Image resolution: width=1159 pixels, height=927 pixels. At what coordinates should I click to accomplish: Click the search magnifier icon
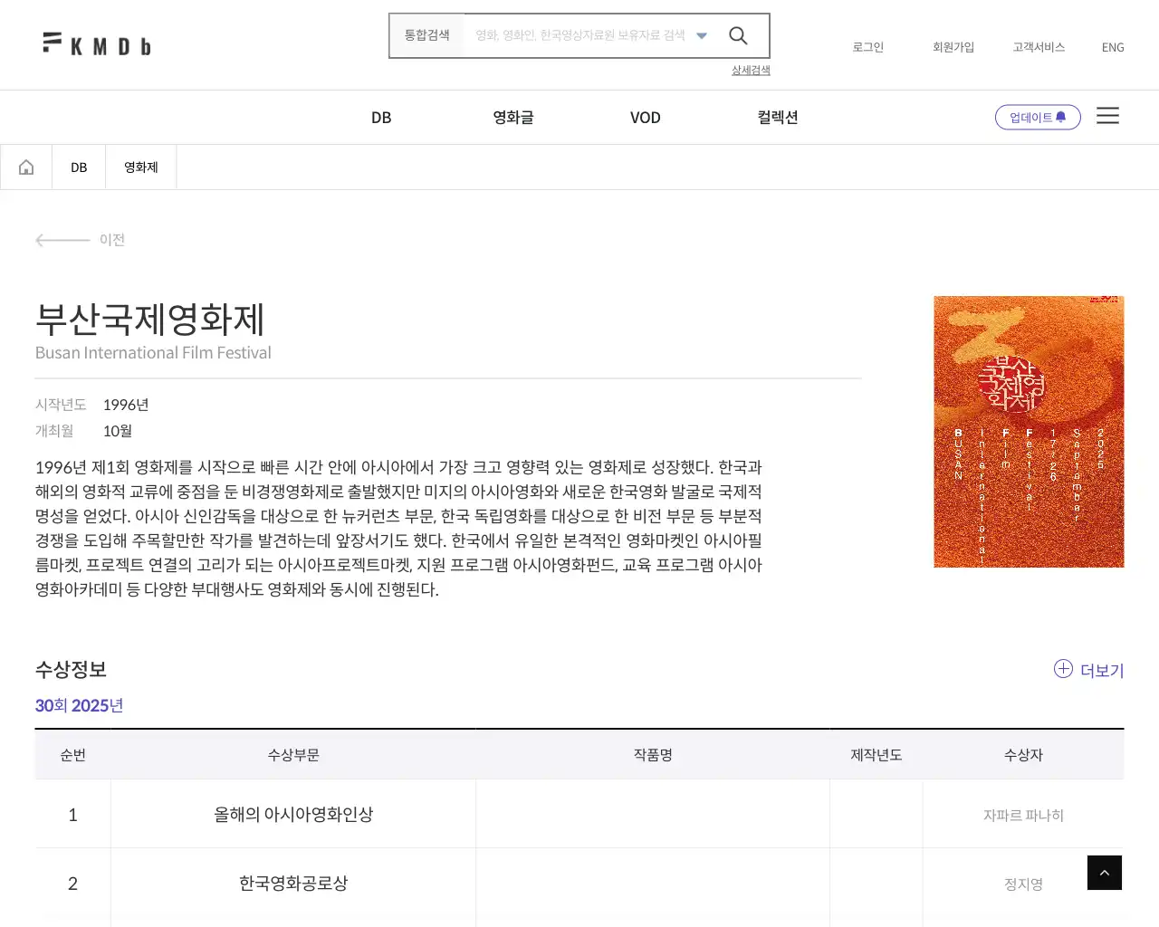coord(738,35)
